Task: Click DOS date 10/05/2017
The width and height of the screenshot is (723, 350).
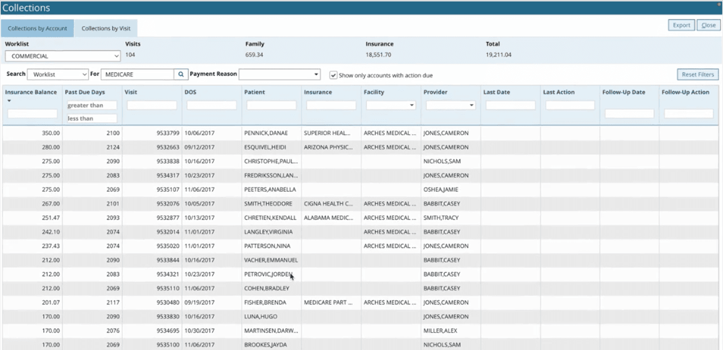Action: (x=200, y=204)
